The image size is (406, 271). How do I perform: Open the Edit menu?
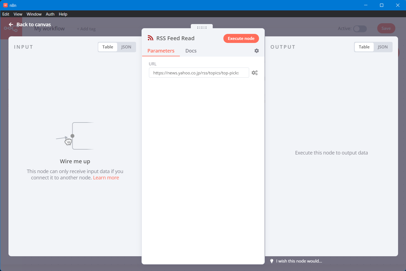(x=6, y=14)
